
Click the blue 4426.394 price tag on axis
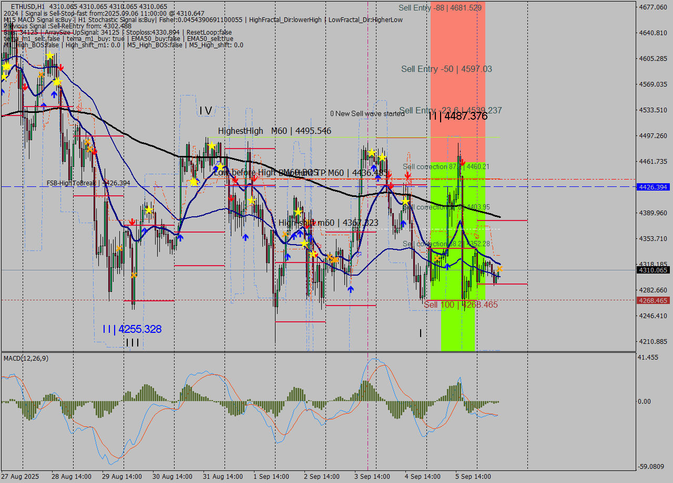652,187
